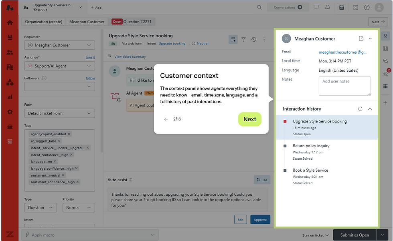Open Views icon in red sidebar
Image resolution: width=393 pixels, height=241 pixels.
[10, 37]
